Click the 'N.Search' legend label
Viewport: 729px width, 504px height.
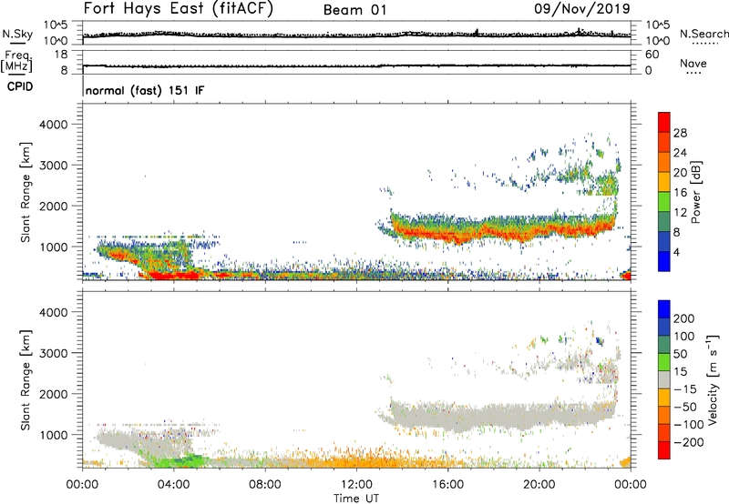point(703,34)
